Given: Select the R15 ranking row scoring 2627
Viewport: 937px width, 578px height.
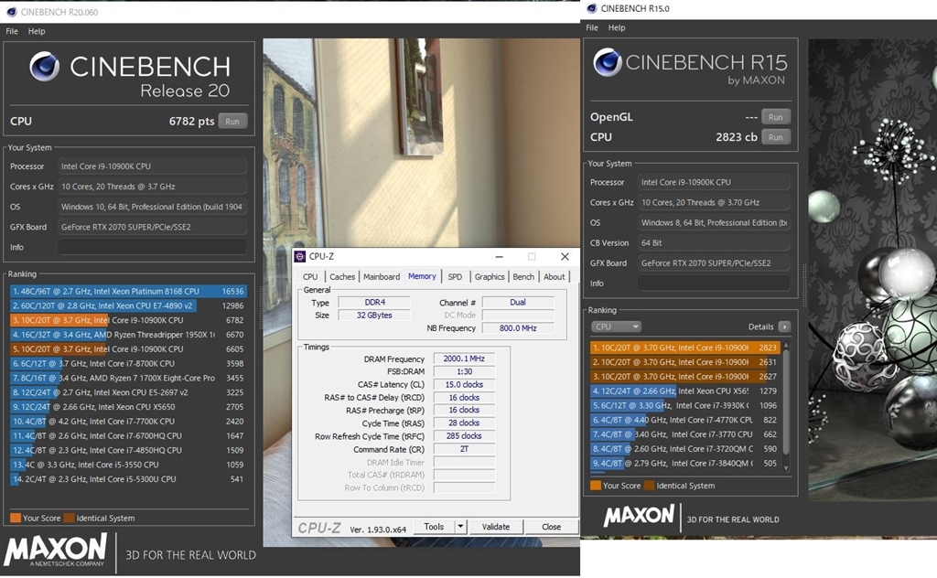Looking at the screenshot, I should [684, 376].
